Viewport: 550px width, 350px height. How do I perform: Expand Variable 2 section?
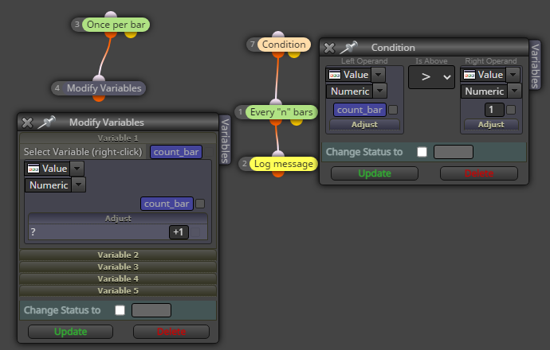tap(118, 255)
